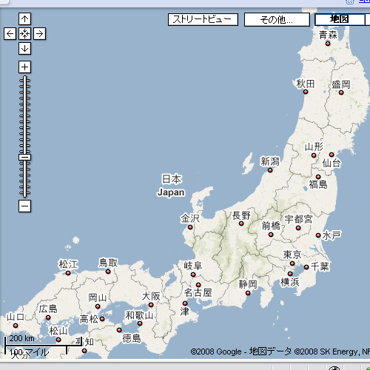Click the 津 city marker
The image size is (370, 370).
click(x=185, y=303)
